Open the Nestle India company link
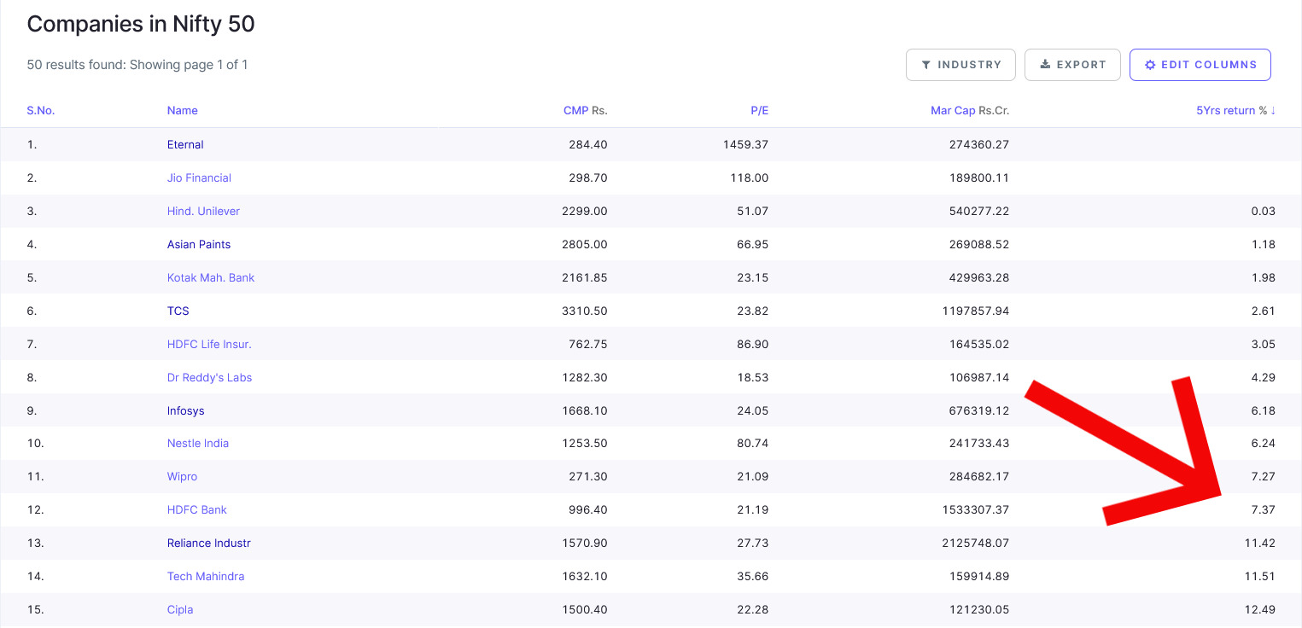 tap(198, 444)
